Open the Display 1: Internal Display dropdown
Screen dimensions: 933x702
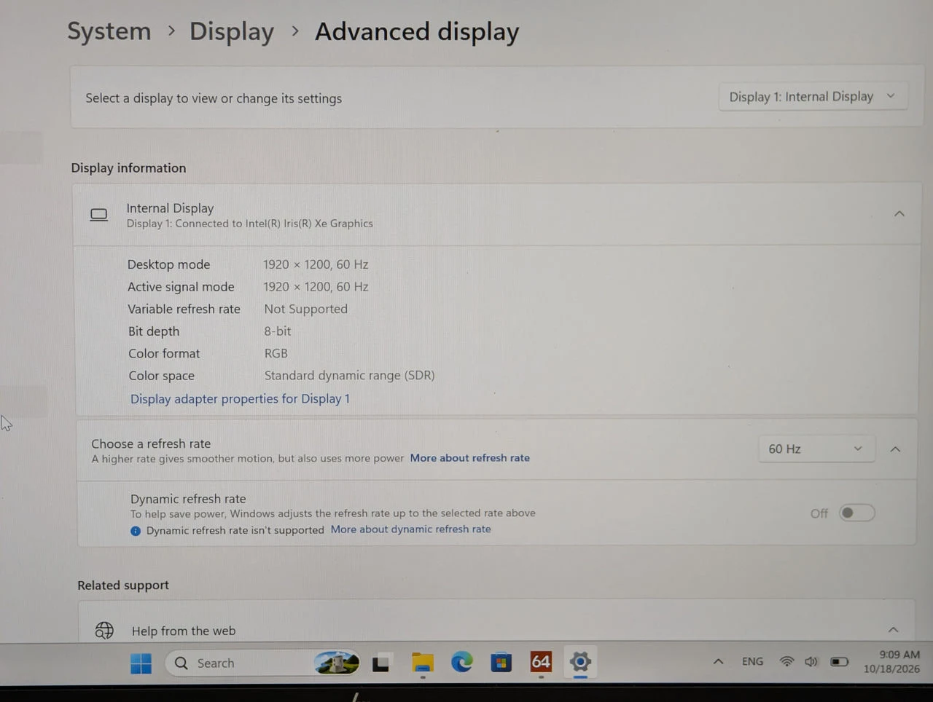[x=813, y=96]
